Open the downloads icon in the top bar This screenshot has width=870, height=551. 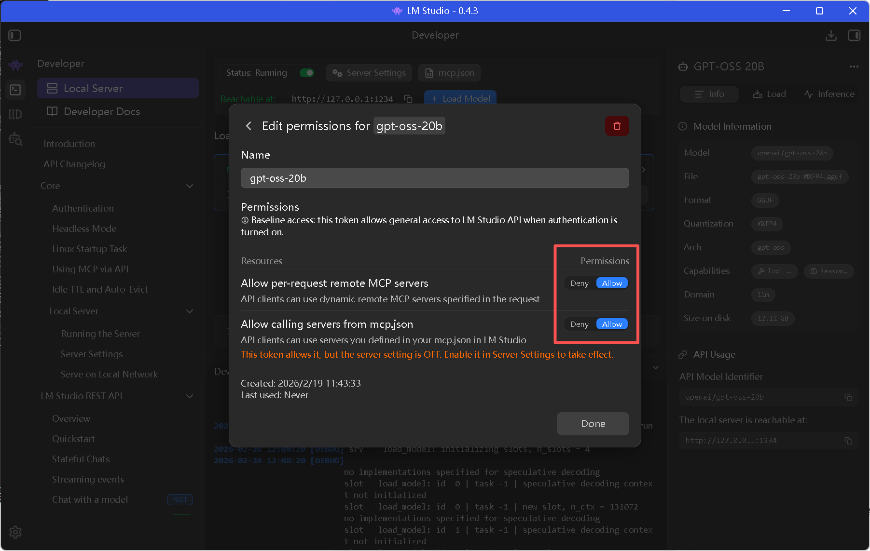point(831,35)
